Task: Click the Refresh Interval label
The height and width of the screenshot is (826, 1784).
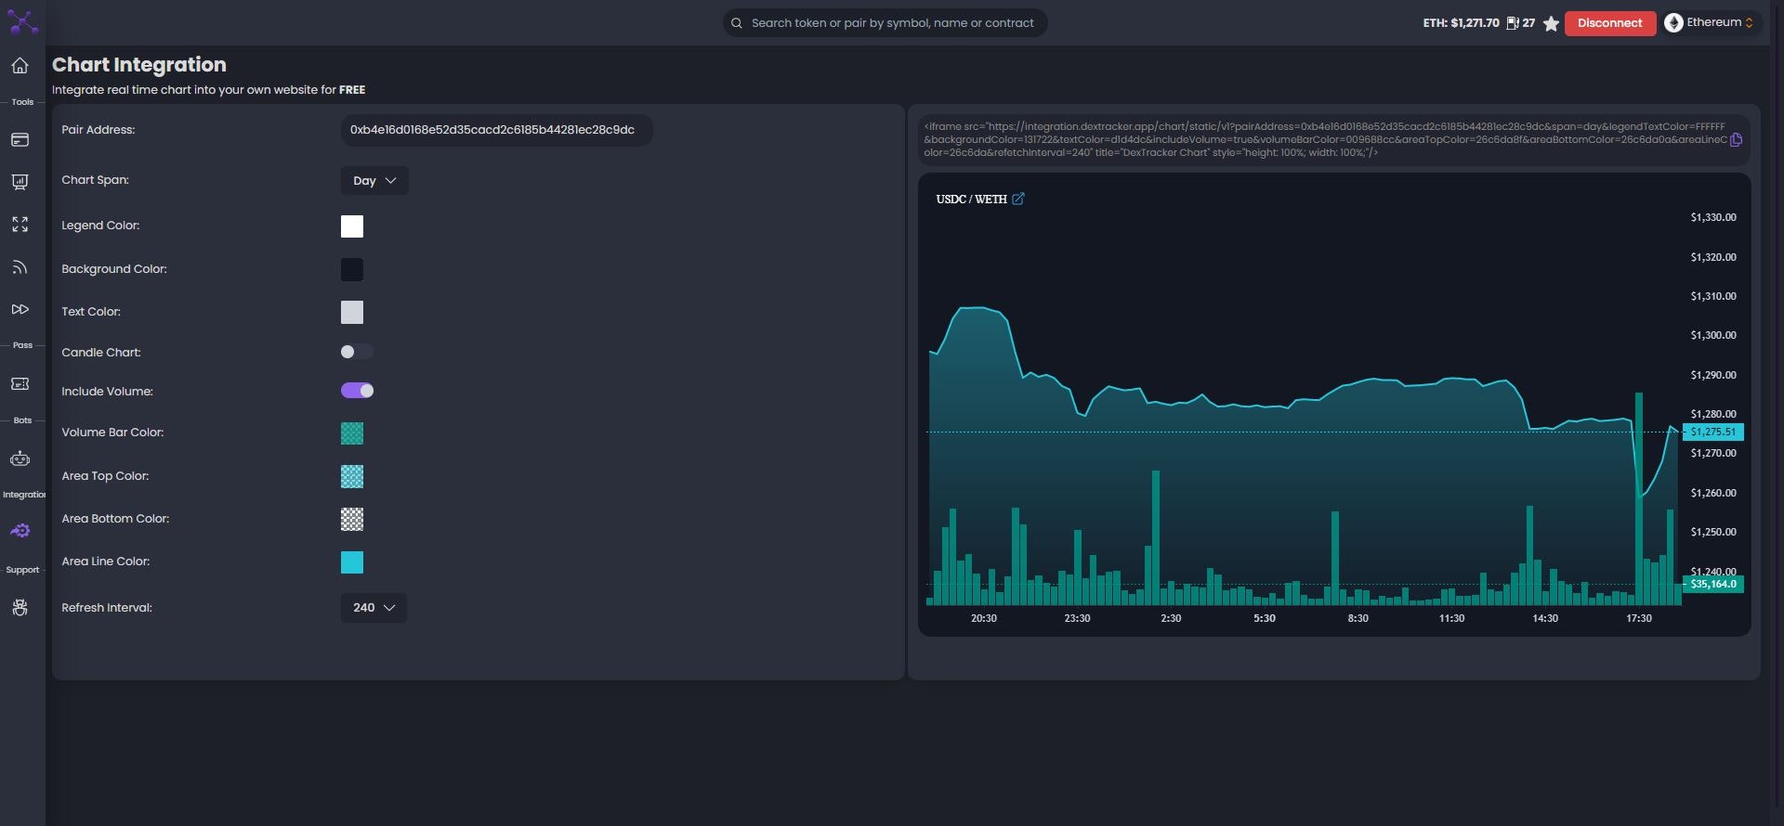Action: click(x=107, y=608)
